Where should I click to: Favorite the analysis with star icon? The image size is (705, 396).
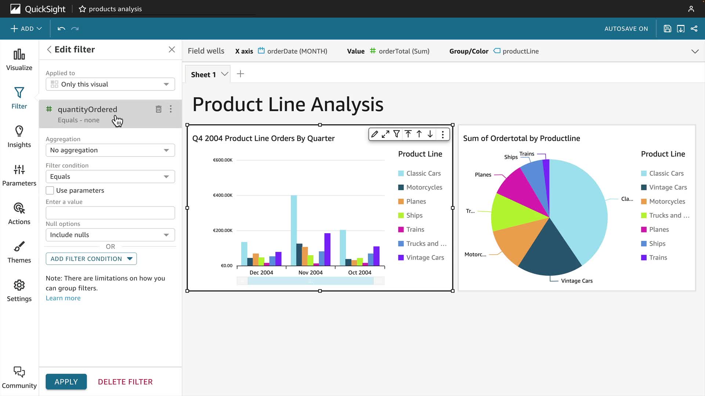coord(82,9)
